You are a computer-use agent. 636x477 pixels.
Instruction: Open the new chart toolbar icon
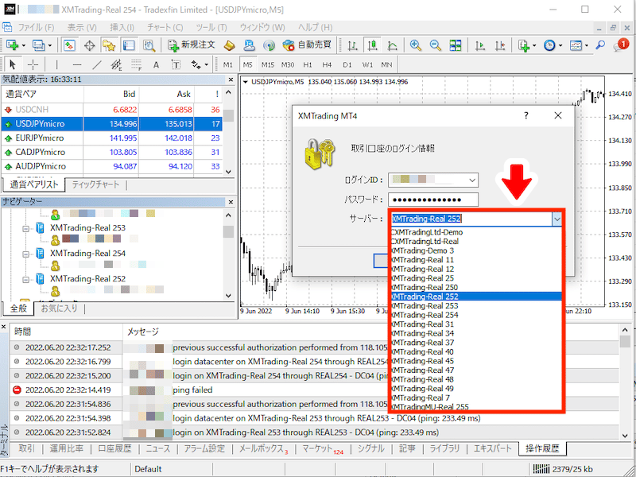tap(13, 45)
